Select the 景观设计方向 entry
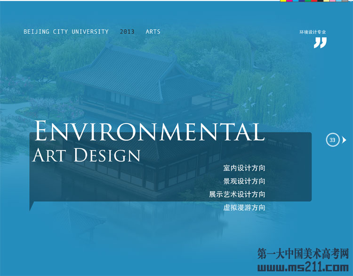353x276 pixels. 244,181
